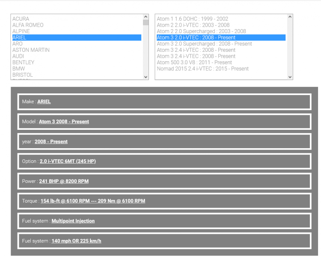This screenshot has width=321, height=257.
Task: Click model list scroll down arrow
Action: (290, 77)
